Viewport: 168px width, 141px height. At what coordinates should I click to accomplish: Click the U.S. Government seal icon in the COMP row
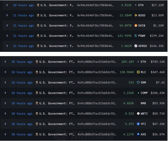click(37, 93)
